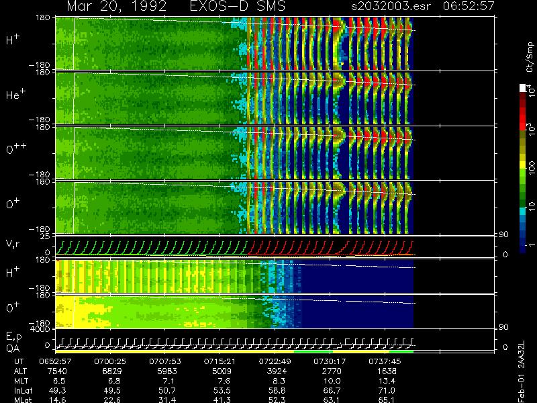This screenshot has height=403, width=537.
Task: Click the InLat value "53.5"
Action: (x=222, y=390)
